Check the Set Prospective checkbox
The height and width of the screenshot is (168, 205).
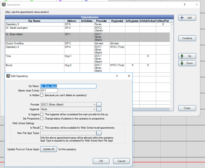(x=42, y=118)
